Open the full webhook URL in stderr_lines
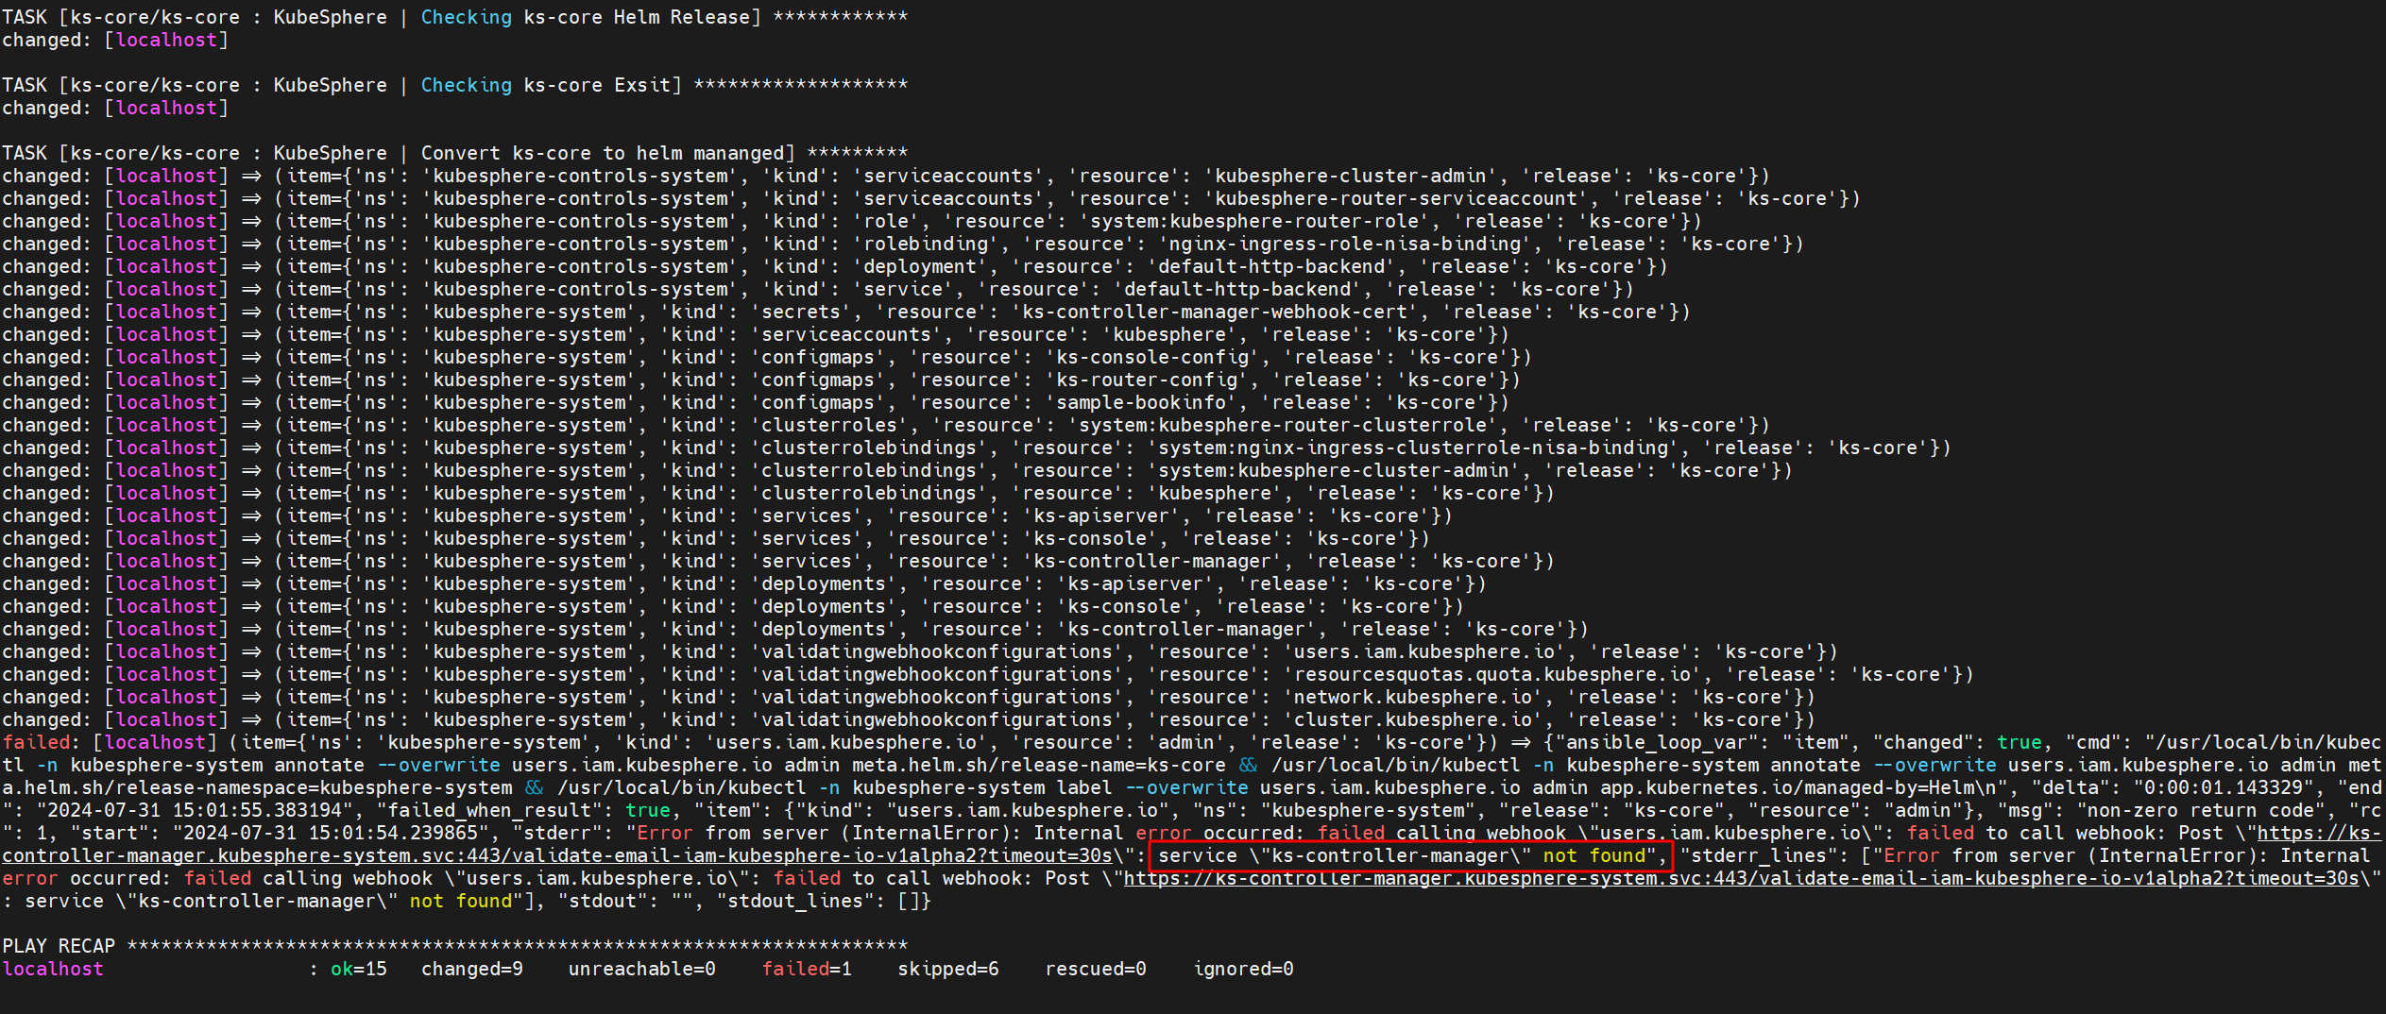Screen dimensions: 2386x1014 [x=1740, y=879]
